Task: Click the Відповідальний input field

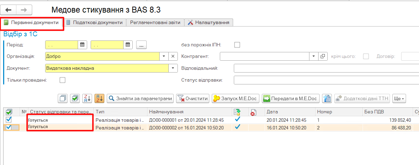Action: tap(326, 68)
